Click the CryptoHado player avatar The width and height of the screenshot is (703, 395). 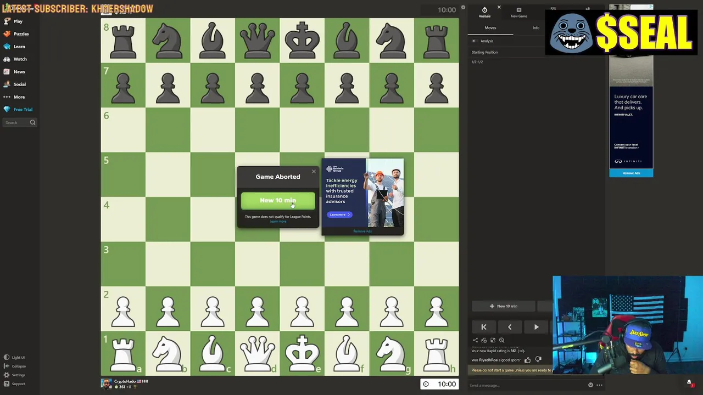click(x=106, y=383)
